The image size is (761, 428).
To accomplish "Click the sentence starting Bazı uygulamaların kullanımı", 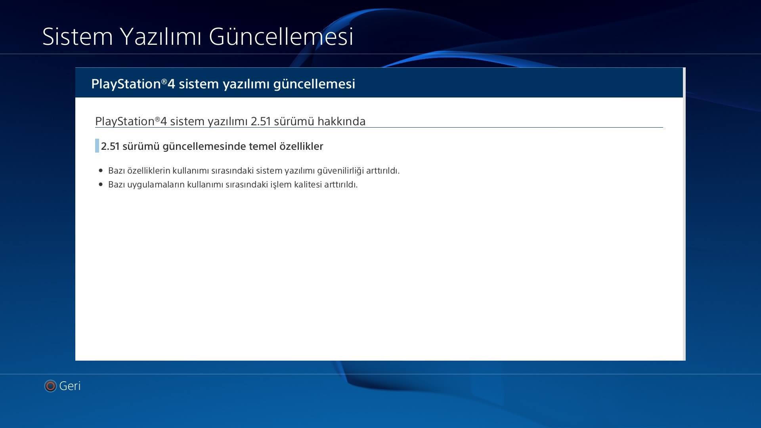I will click(x=233, y=185).
